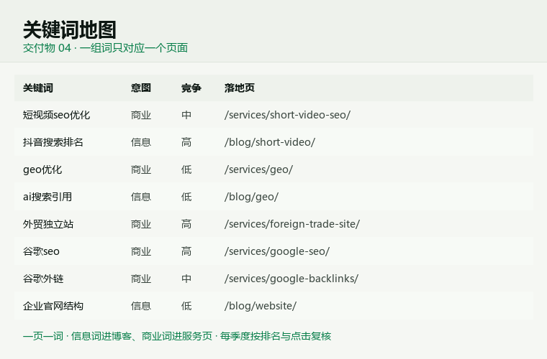Click competition 低 in geo优化 row
The image size is (547, 359).
186,169
